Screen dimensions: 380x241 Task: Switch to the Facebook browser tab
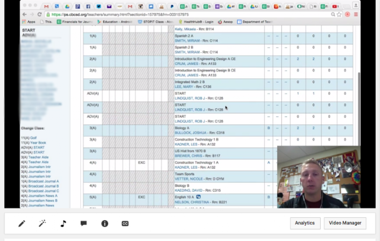pos(88,7)
